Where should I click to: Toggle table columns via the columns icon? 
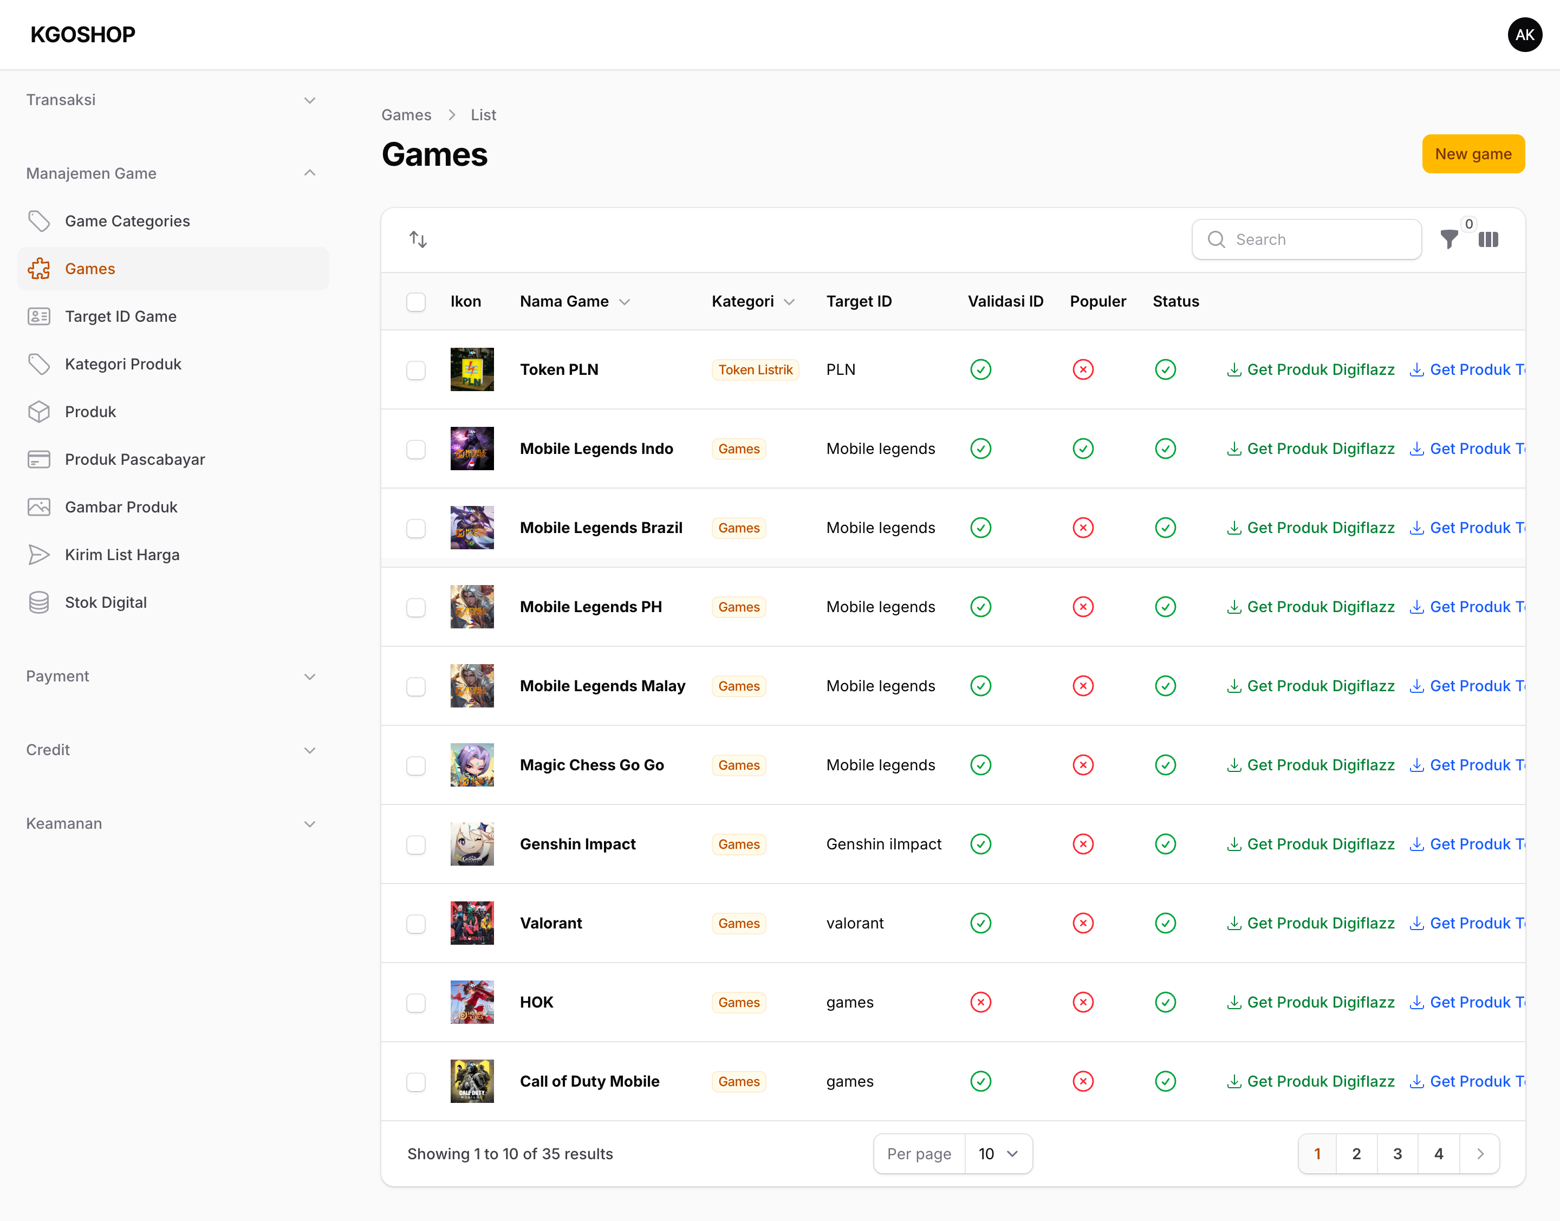(x=1488, y=239)
